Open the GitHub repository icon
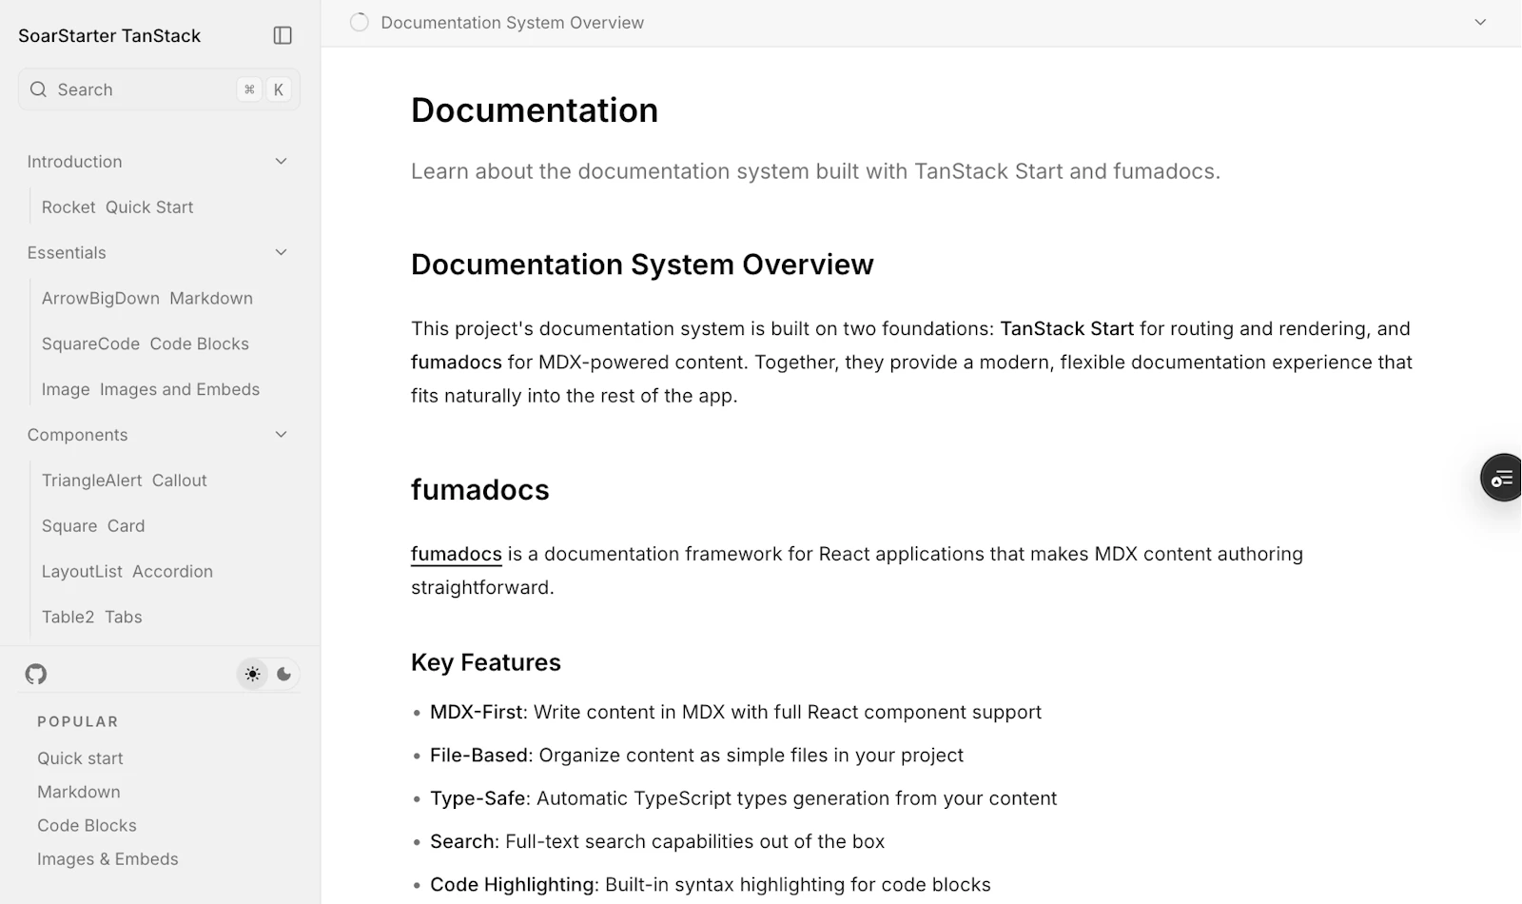 pyautogui.click(x=36, y=674)
